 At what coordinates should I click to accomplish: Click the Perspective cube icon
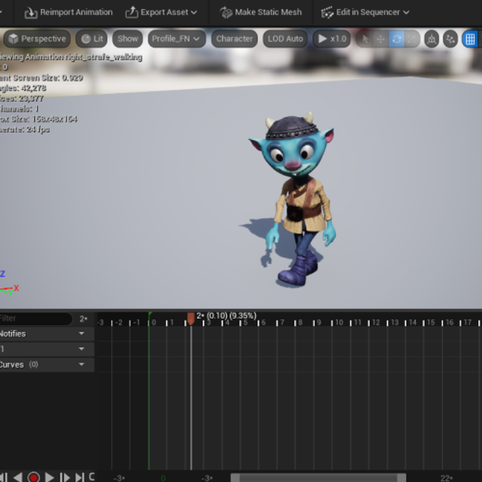[x=14, y=38]
